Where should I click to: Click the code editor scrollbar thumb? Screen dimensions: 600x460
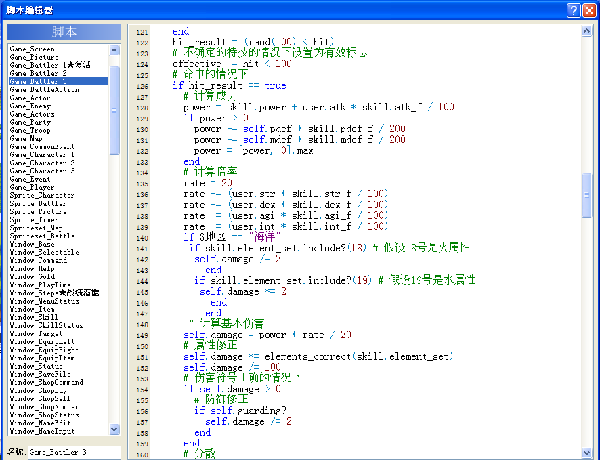586,195
